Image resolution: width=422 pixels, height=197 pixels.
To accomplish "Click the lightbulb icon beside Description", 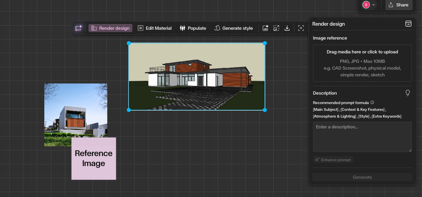I will (x=408, y=93).
